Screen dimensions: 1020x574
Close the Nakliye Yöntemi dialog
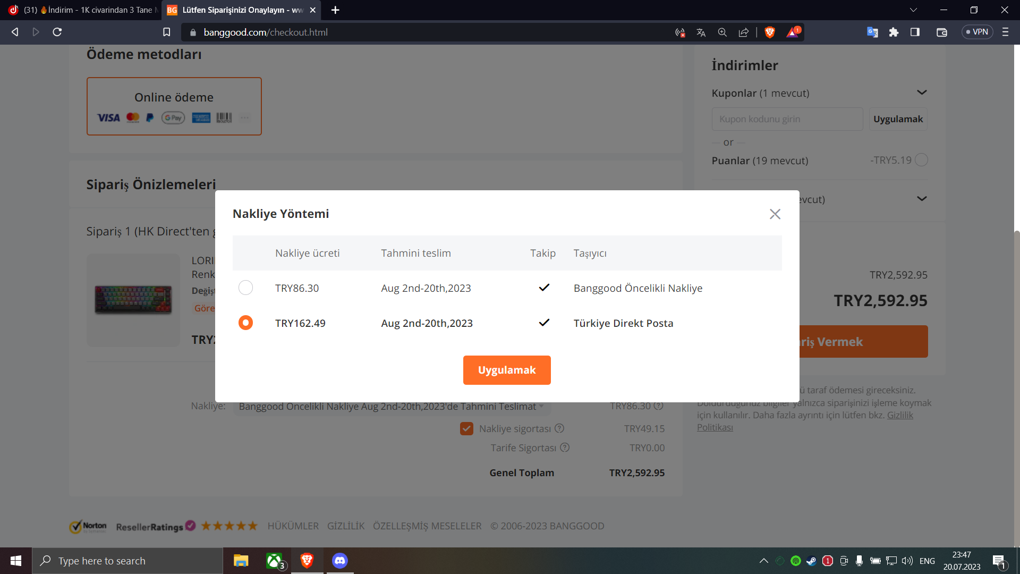tap(775, 214)
